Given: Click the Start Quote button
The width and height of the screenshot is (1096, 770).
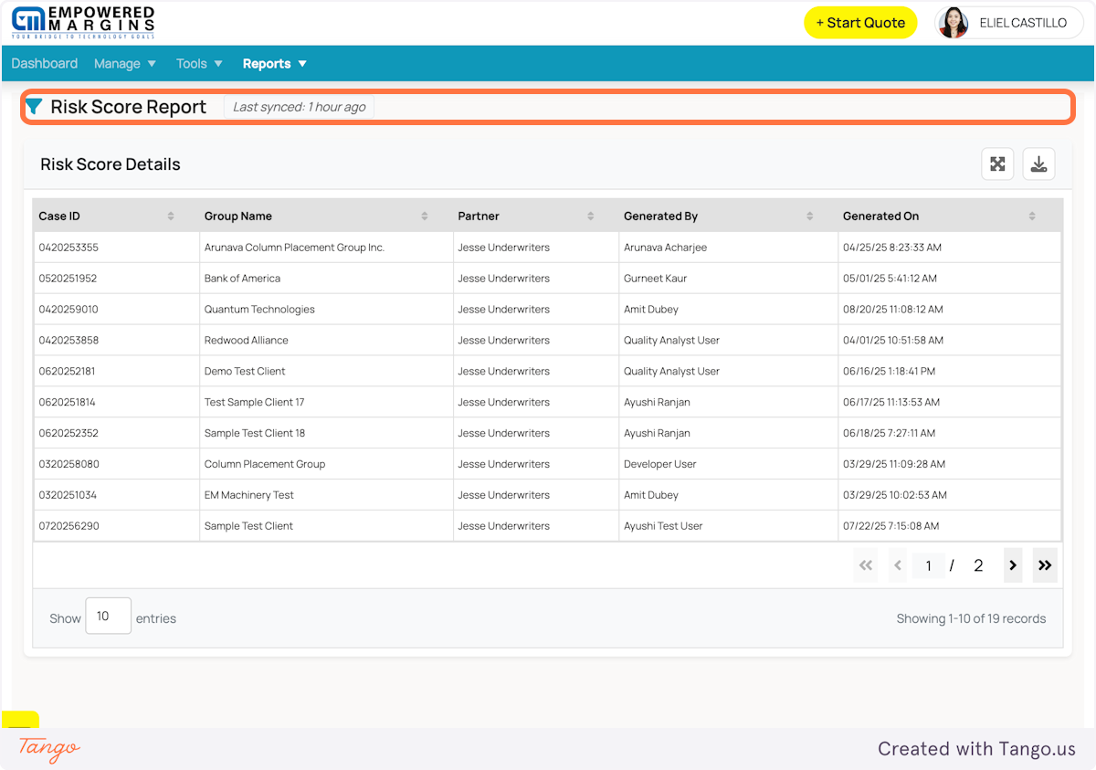Looking at the screenshot, I should coord(859,22).
